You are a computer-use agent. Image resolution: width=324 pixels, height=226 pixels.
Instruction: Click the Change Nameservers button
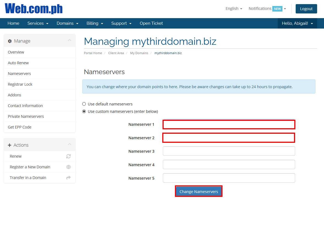click(x=199, y=191)
